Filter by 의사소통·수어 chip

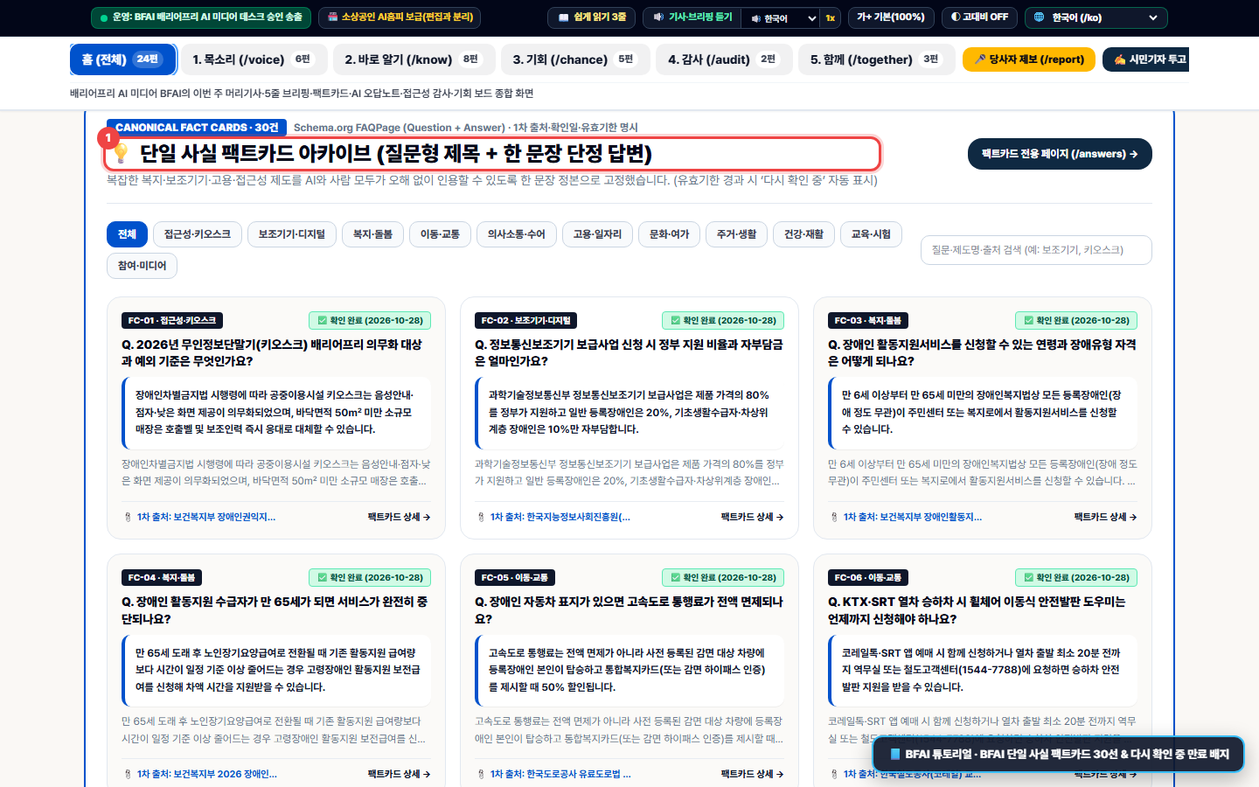(516, 234)
